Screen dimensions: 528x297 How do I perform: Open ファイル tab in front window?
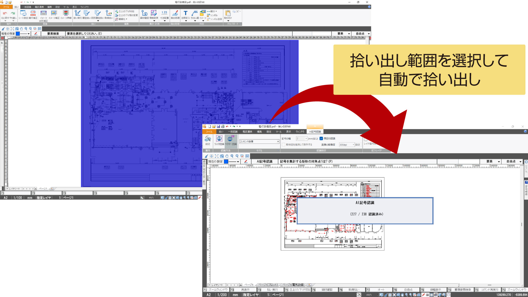click(209, 132)
